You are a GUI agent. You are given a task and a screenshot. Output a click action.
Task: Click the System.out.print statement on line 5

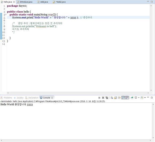click(x=45, y=18)
